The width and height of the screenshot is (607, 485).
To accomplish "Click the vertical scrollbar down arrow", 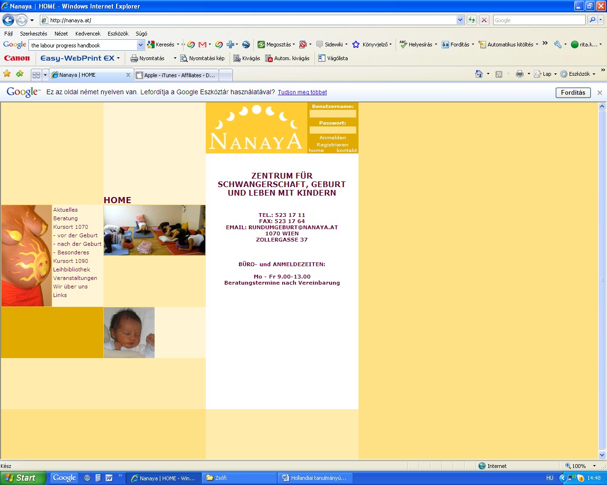I will [x=602, y=455].
